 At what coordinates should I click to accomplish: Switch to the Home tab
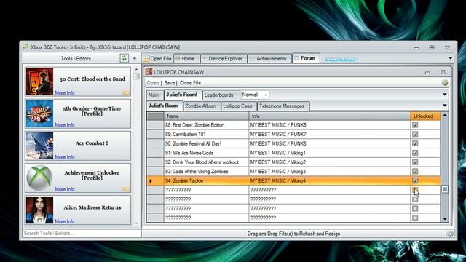(x=186, y=58)
